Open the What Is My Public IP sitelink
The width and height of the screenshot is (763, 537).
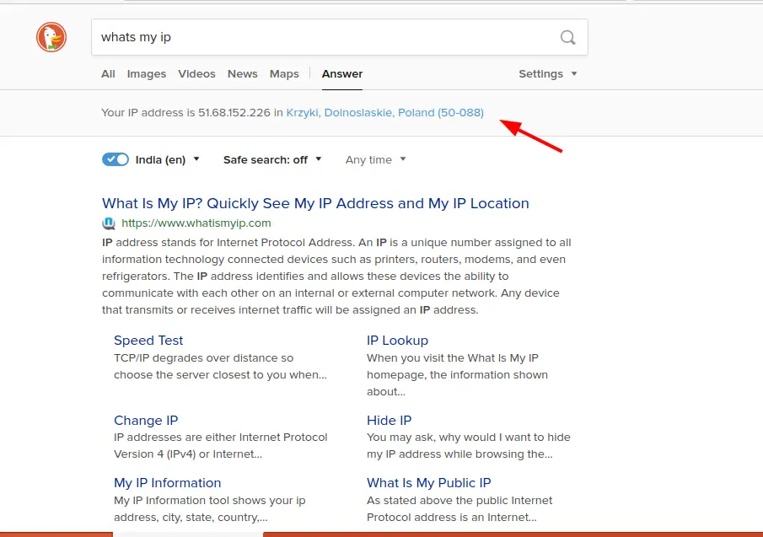(428, 483)
